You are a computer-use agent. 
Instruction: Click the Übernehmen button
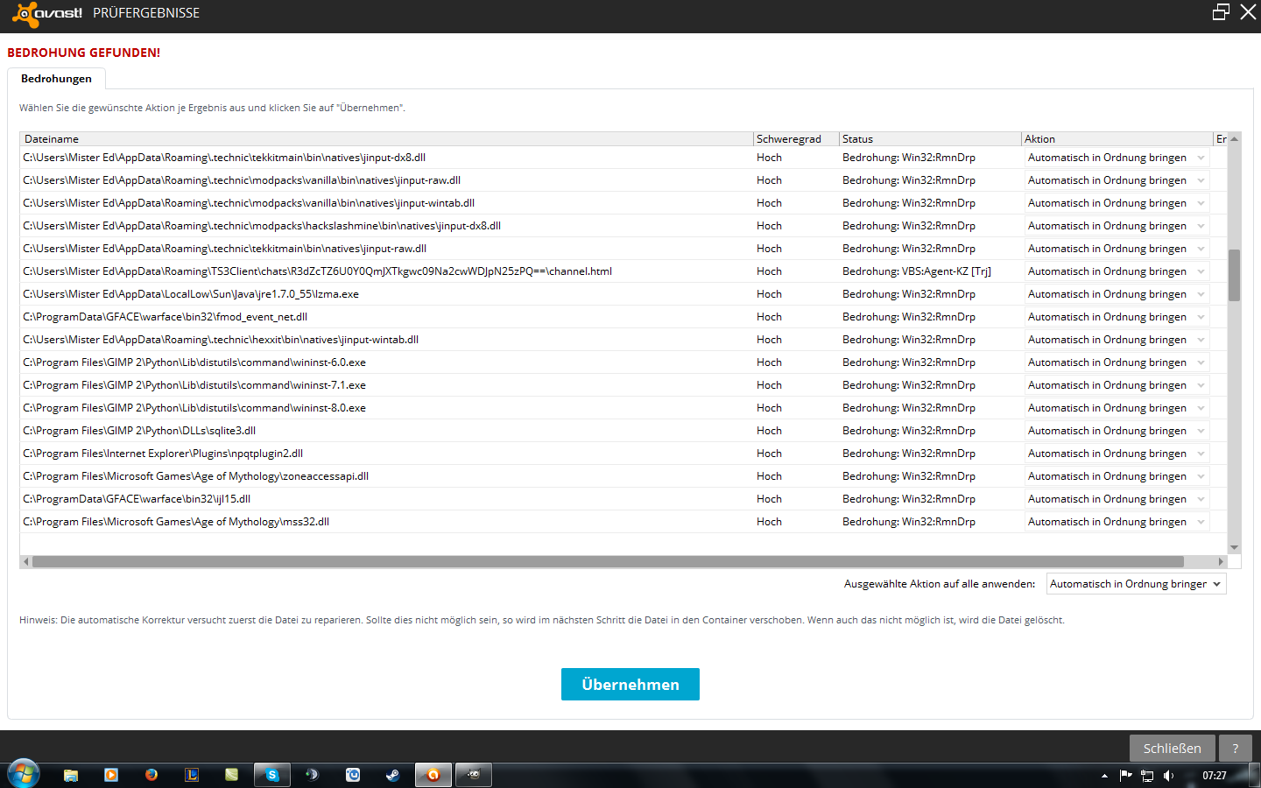point(630,685)
